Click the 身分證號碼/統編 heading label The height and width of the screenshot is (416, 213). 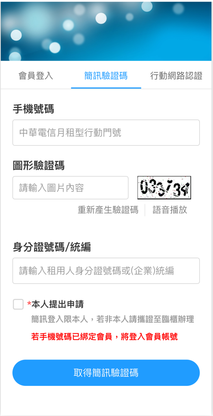point(52,247)
